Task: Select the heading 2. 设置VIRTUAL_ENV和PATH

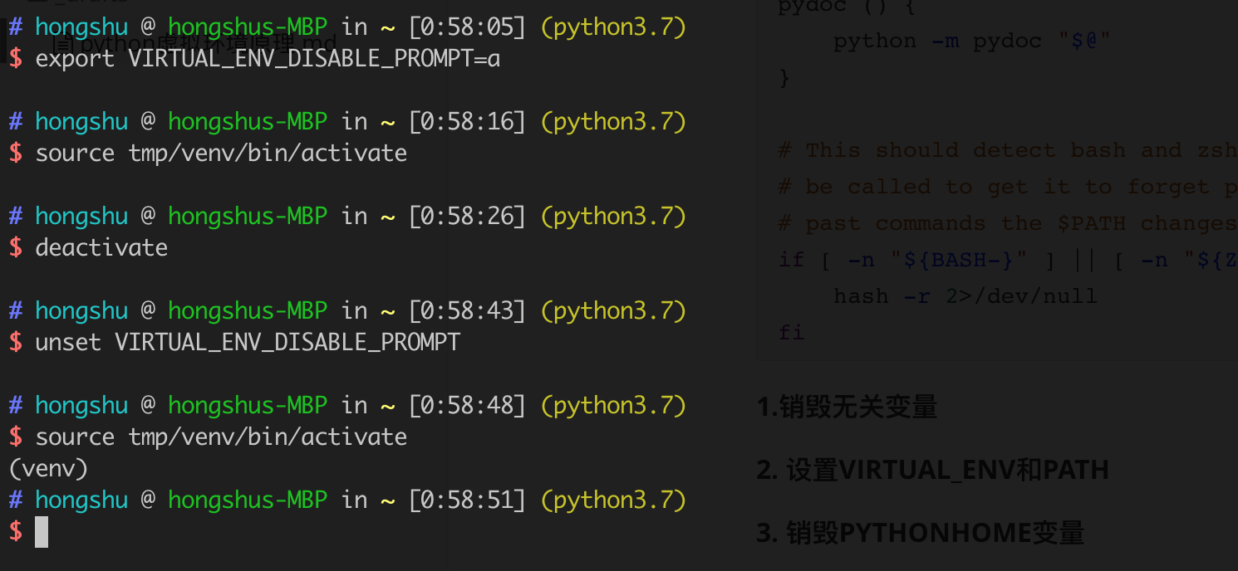Action: (932, 470)
